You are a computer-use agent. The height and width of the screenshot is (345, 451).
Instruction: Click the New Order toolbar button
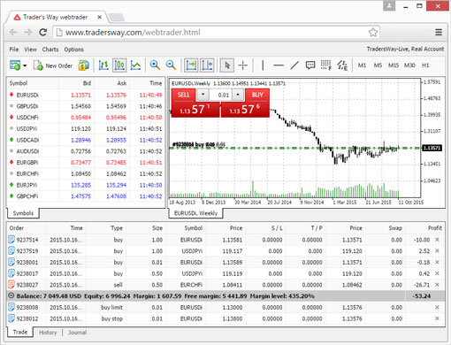click(53, 65)
